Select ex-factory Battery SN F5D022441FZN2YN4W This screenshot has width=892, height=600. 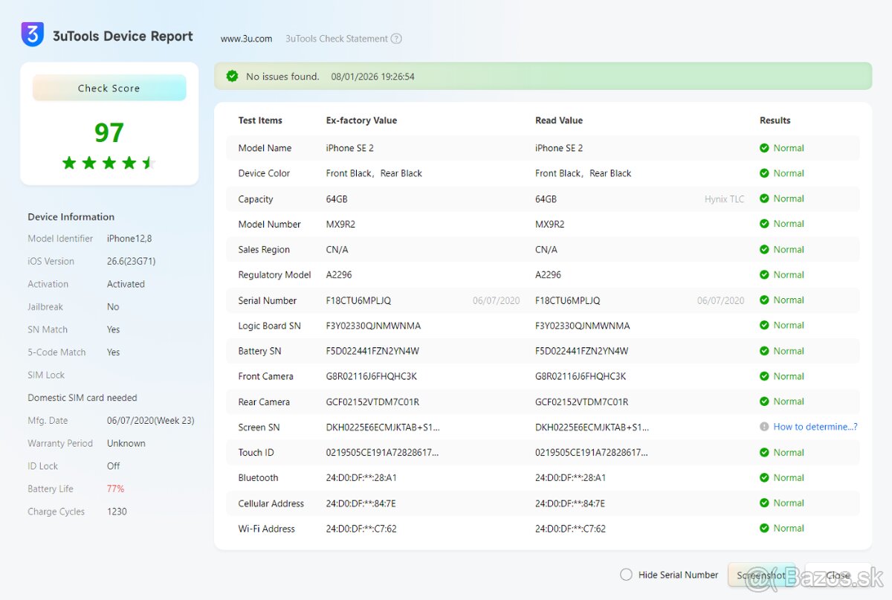click(x=372, y=351)
